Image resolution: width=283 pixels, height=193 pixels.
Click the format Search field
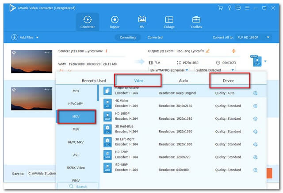pyautogui.click(x=78, y=186)
